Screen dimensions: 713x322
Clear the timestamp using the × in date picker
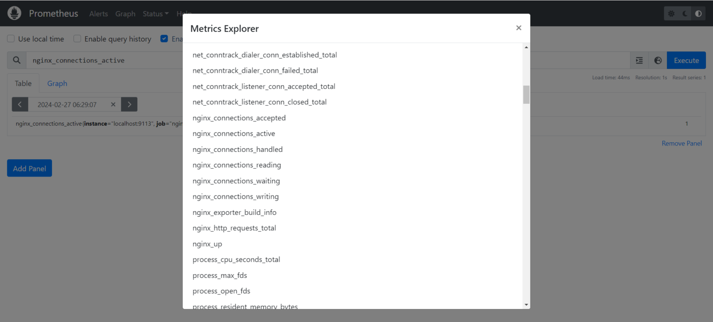tap(113, 104)
